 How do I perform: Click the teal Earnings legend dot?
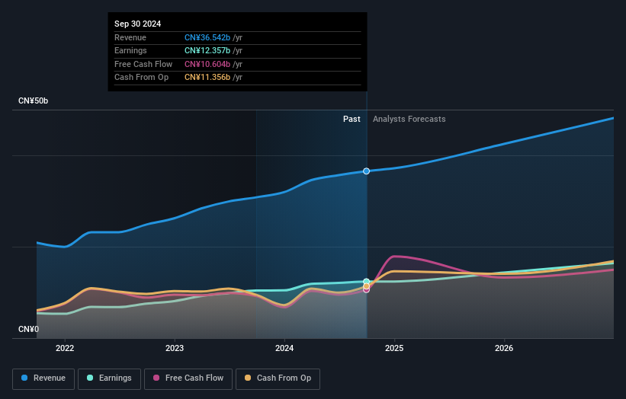(90, 378)
